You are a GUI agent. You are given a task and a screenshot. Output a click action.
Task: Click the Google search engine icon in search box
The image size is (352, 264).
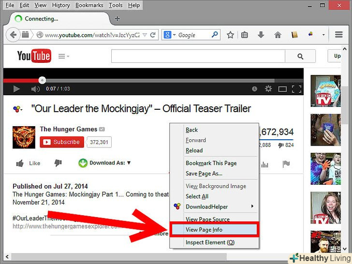point(167,35)
